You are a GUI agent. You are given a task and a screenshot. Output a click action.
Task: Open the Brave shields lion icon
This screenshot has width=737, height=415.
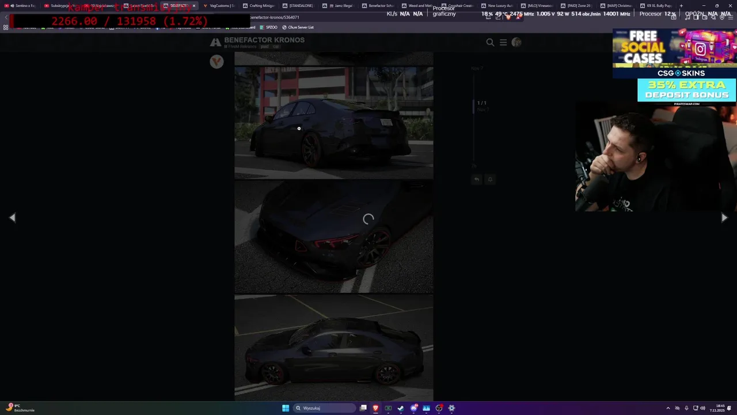tap(508, 17)
